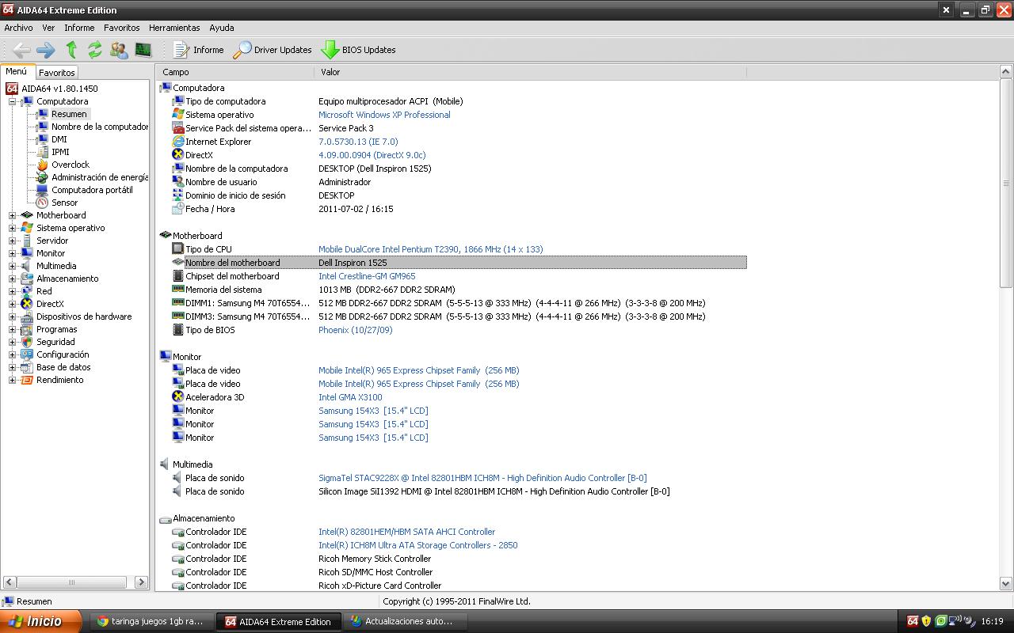1014x633 pixels.
Task: Open the Ver menu
Action: [x=48, y=28]
